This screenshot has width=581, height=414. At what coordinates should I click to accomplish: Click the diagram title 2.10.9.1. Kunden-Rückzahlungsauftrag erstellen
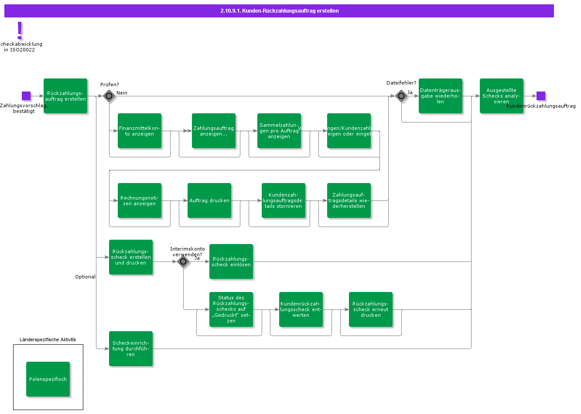(279, 11)
